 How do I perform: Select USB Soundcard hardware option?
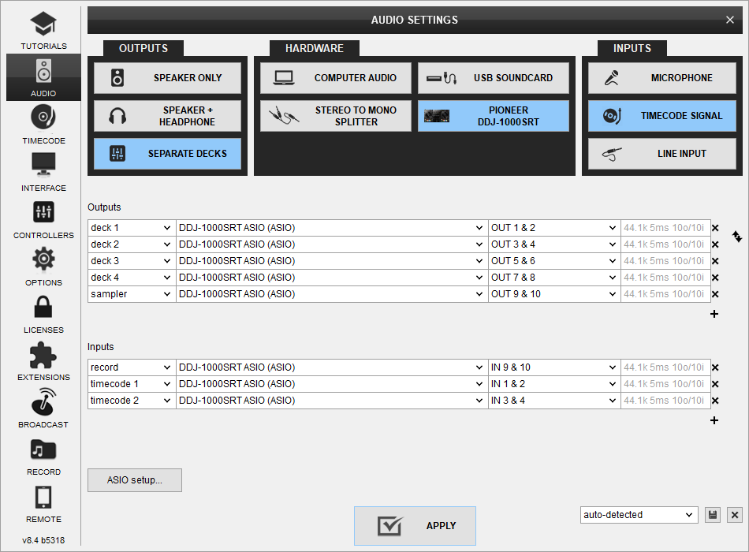pyautogui.click(x=493, y=78)
